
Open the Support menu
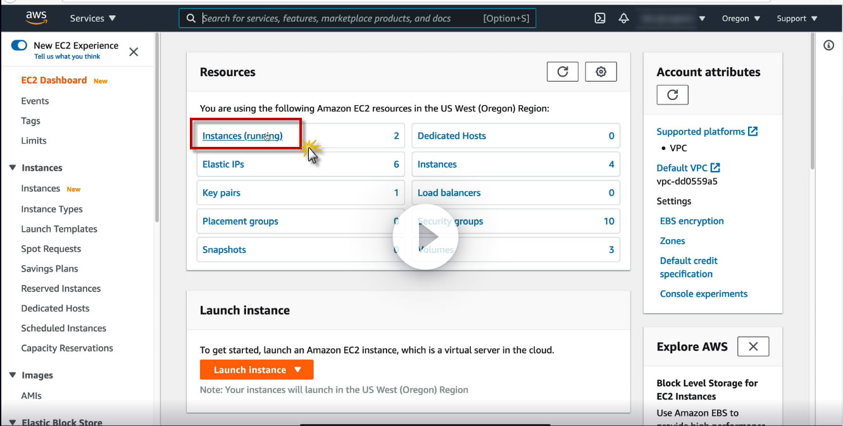[797, 18]
